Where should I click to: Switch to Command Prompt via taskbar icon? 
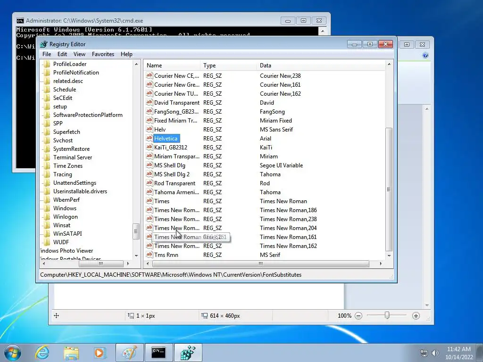158,353
